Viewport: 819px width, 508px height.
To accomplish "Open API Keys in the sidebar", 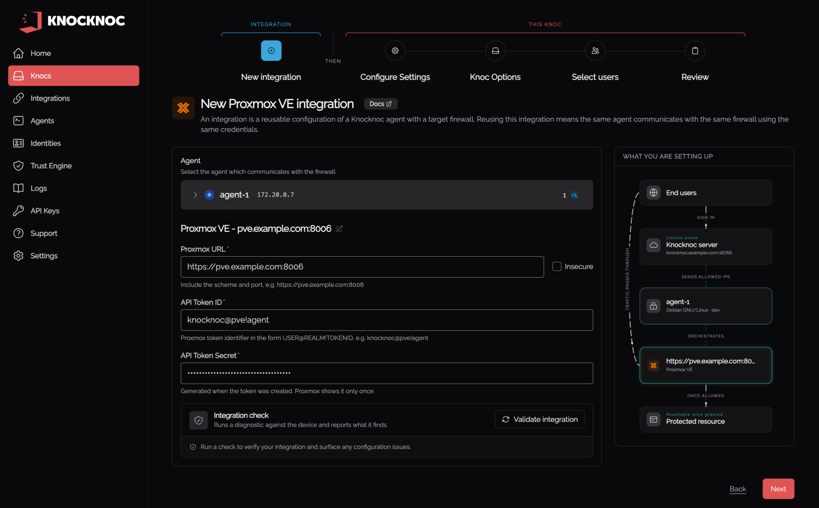I will point(74,211).
